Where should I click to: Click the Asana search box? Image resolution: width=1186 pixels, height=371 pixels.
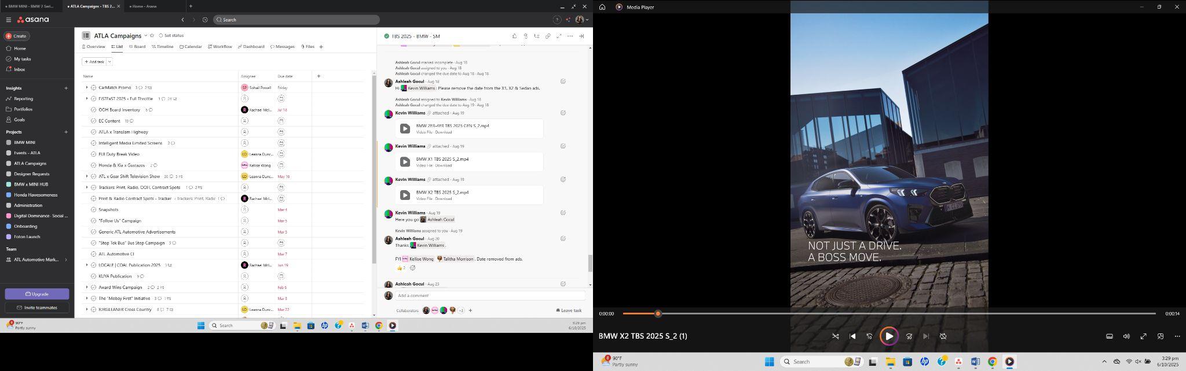point(296,20)
